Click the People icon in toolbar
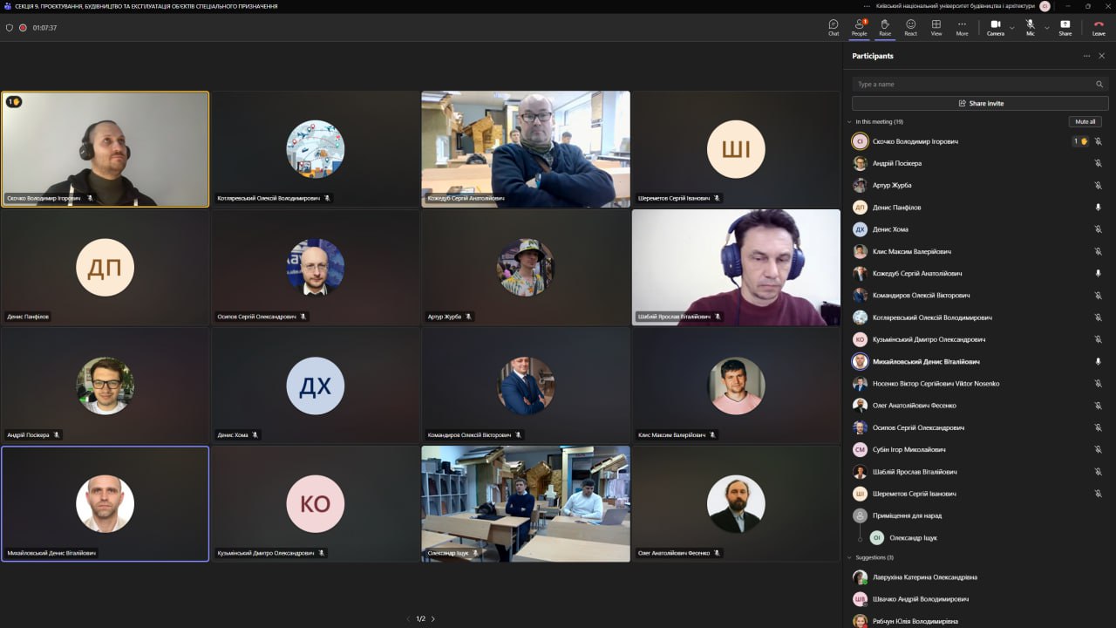The height and width of the screenshot is (628, 1116). 859,27
